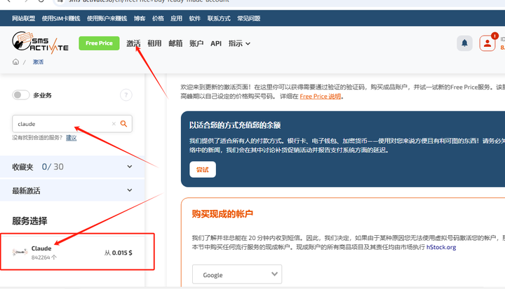505x289 pixels.
Task: Click the Free Price button
Action: (x=99, y=43)
